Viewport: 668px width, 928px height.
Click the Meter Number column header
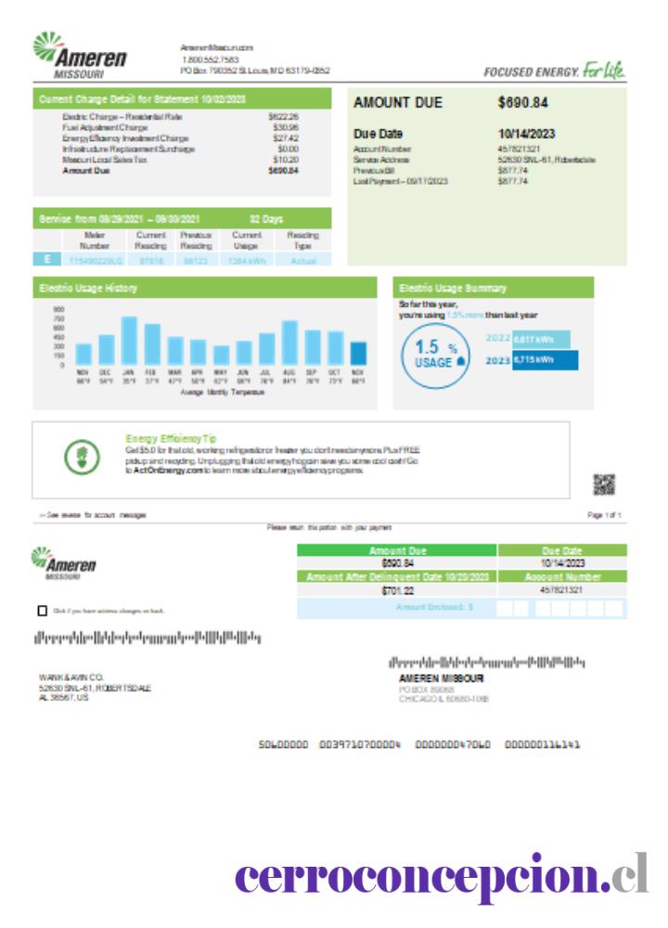pos(95,240)
